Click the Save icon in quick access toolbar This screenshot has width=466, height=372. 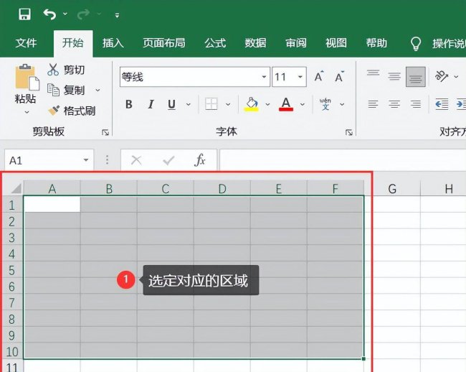(24, 14)
